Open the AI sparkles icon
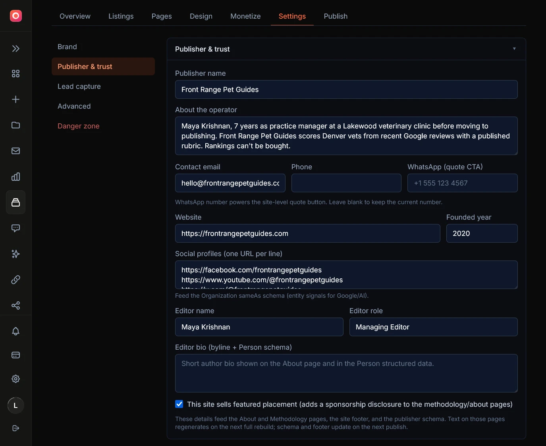 [x=15, y=254]
